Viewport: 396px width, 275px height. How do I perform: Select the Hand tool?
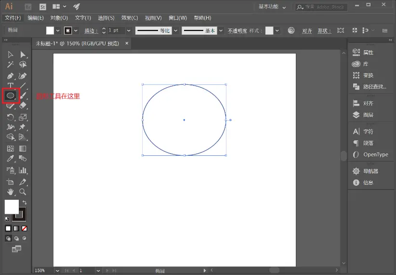click(x=10, y=192)
